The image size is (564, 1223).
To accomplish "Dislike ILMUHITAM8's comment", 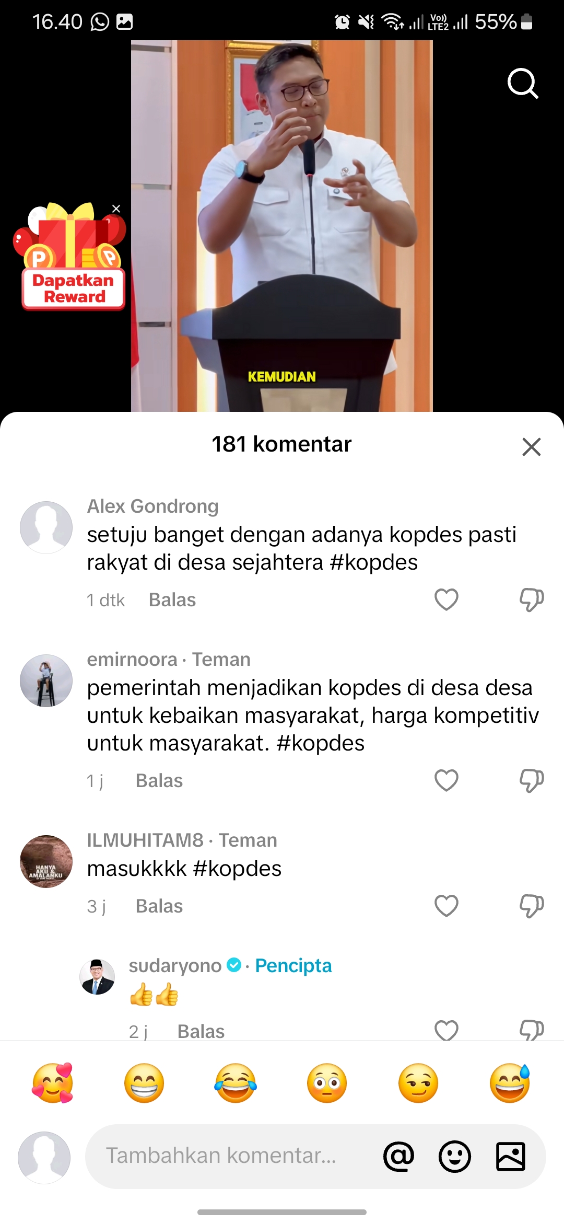I will [x=532, y=906].
